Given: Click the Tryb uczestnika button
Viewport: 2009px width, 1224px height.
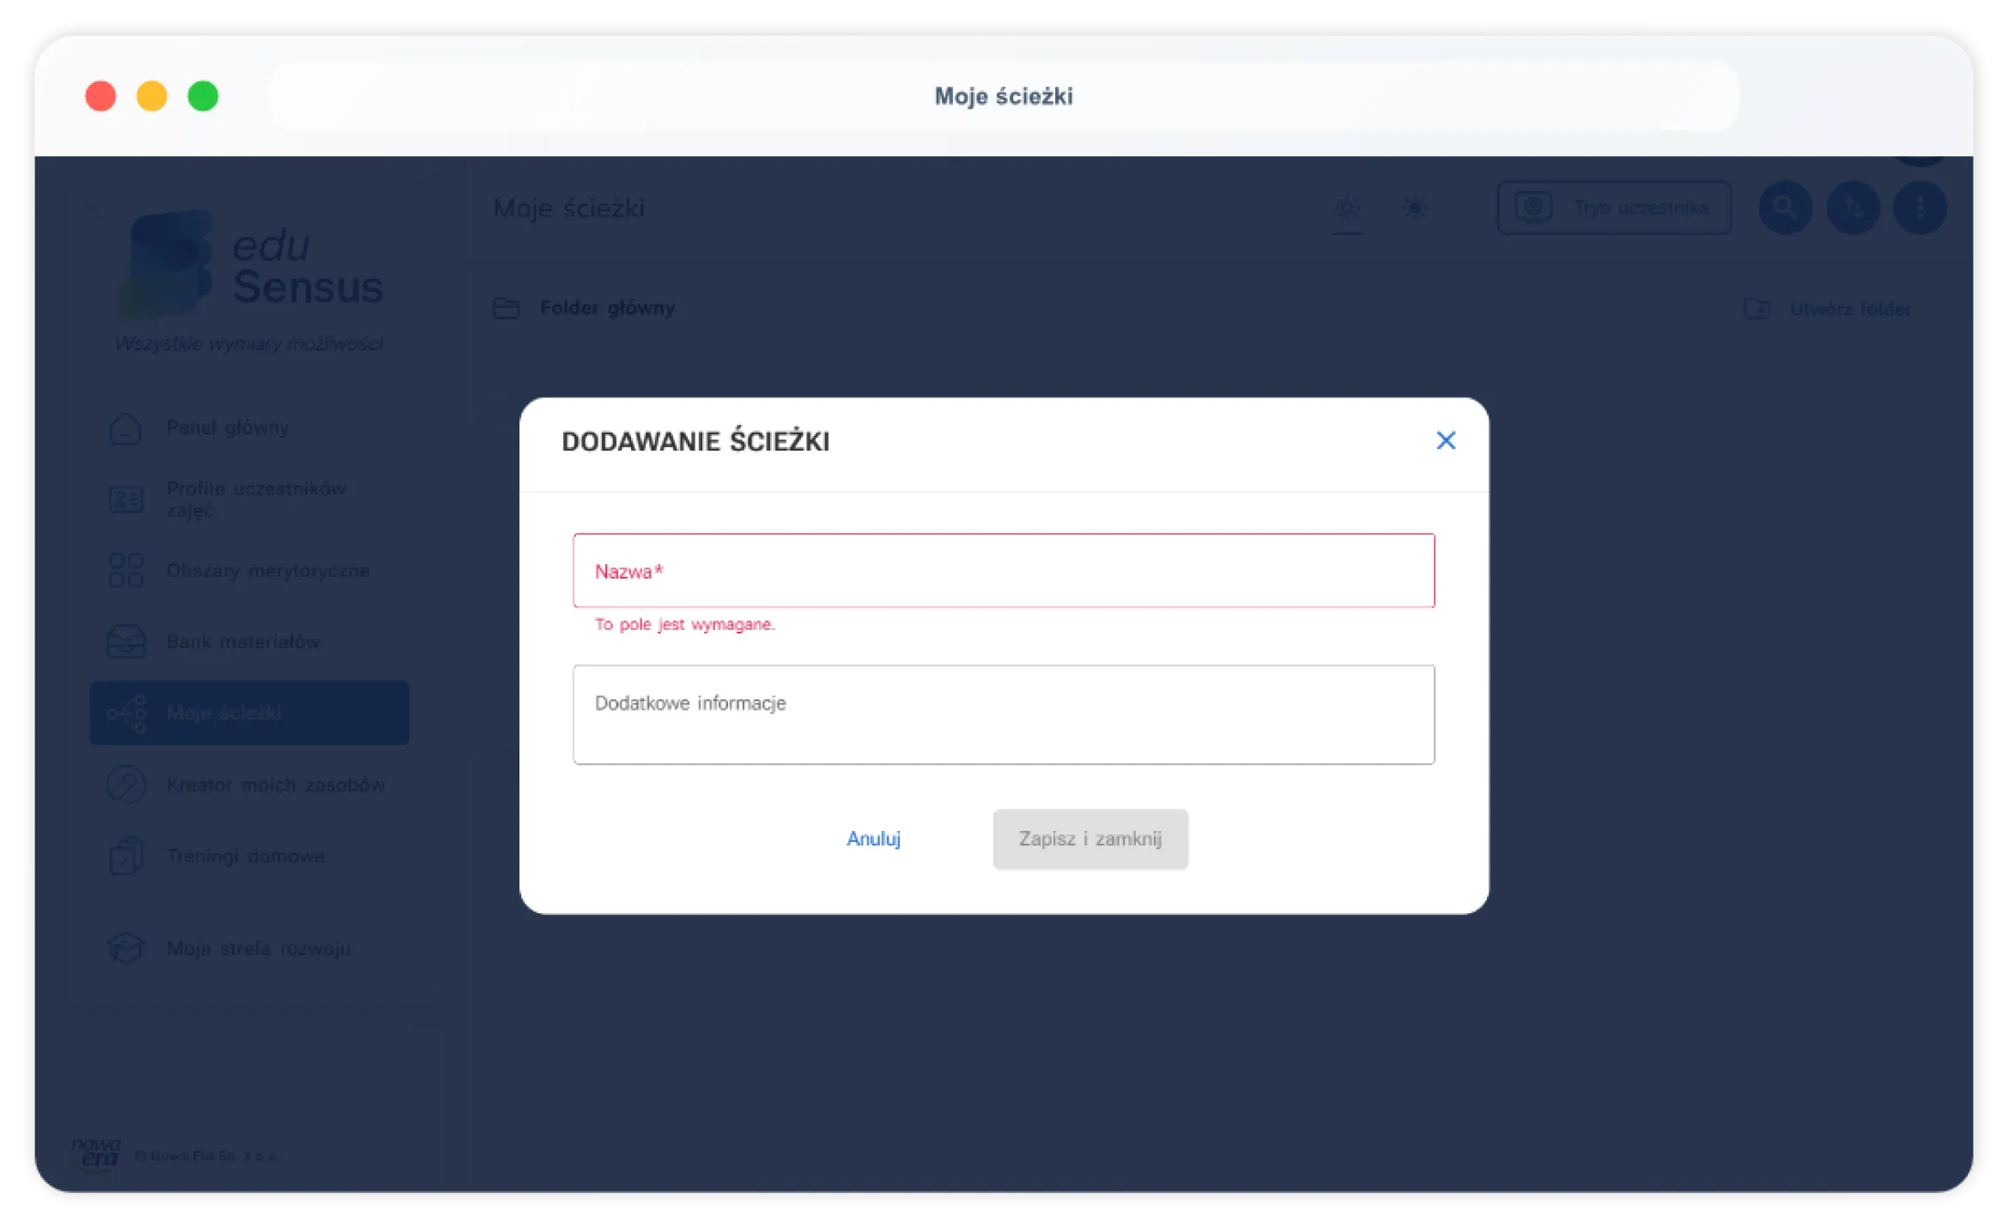Looking at the screenshot, I should [1614, 208].
